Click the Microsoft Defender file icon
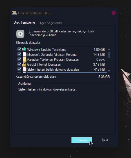 (x=24, y=54)
